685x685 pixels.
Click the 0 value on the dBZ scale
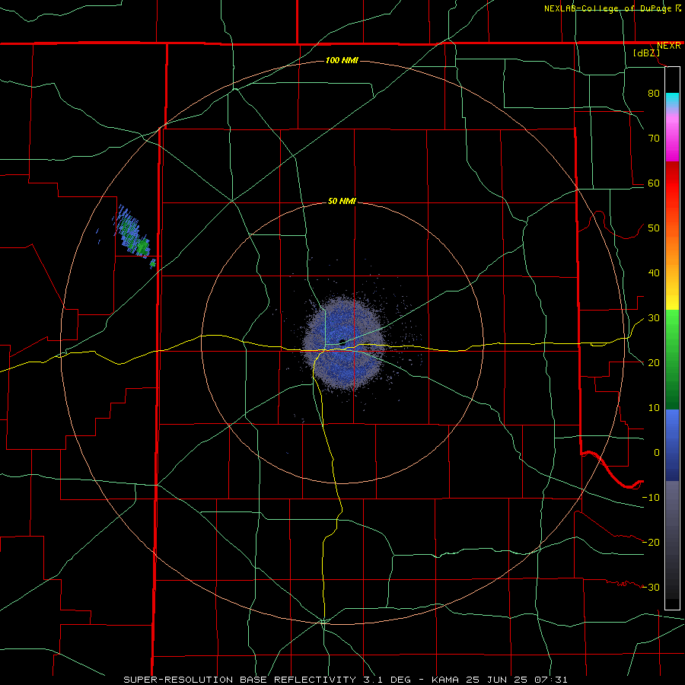657,453
